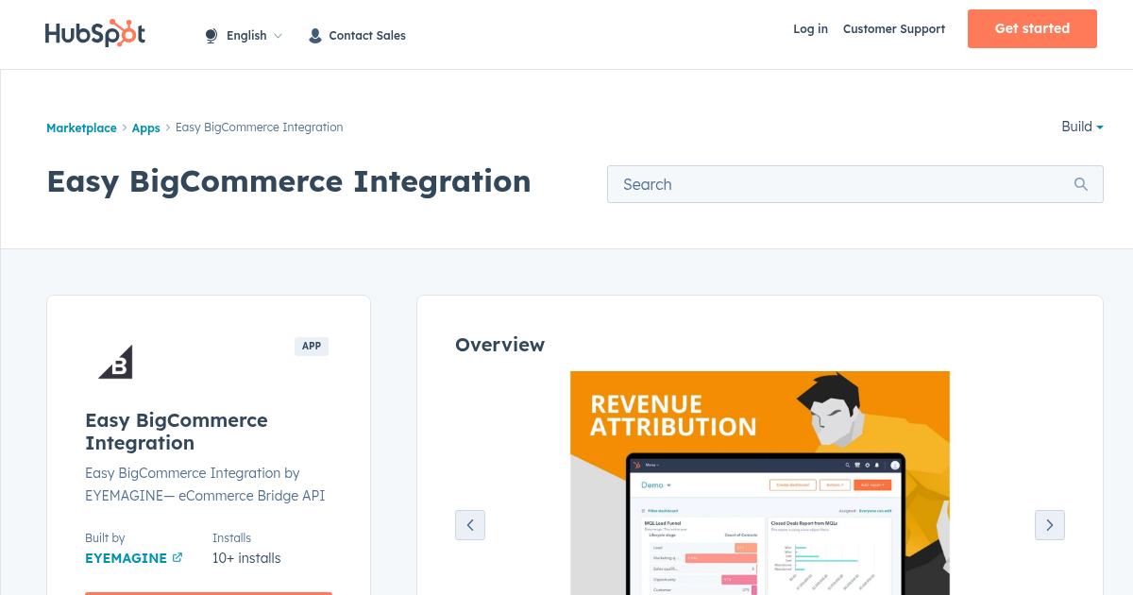Focus the Search input field
This screenshot has width=1133, height=595.
pyautogui.click(x=854, y=184)
